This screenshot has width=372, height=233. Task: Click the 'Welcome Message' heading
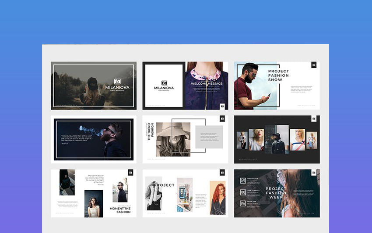(x=207, y=83)
